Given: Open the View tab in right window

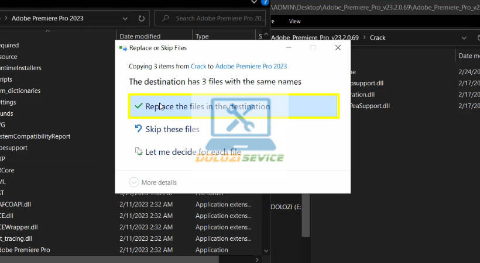Looking at the screenshot, I should (295, 22).
